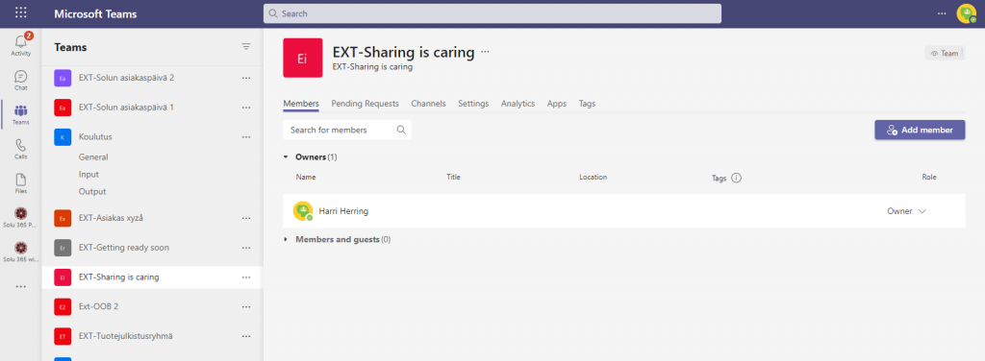Viewport: 985px width, 361px height.
Task: Open more options for EXT-Solun asiakaspäivä 1
Action: pos(246,108)
